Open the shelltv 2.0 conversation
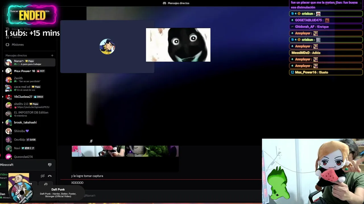364x204 pixels. point(30,105)
